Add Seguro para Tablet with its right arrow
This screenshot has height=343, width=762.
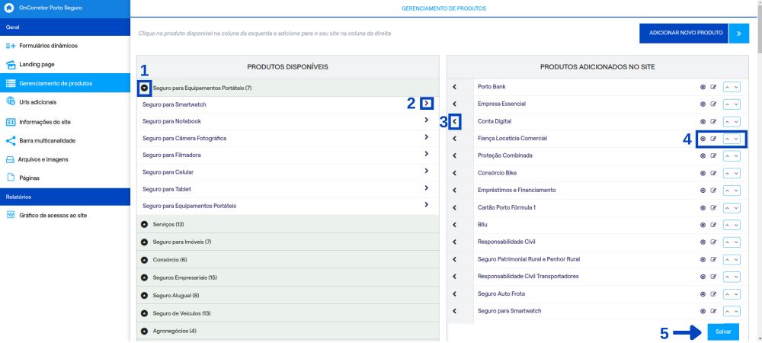[x=426, y=188]
